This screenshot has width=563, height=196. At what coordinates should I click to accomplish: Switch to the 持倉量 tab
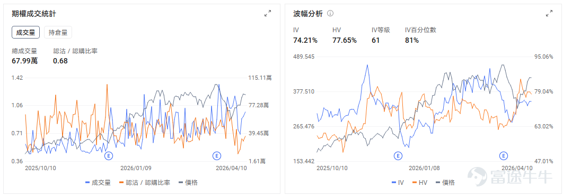tap(58, 33)
